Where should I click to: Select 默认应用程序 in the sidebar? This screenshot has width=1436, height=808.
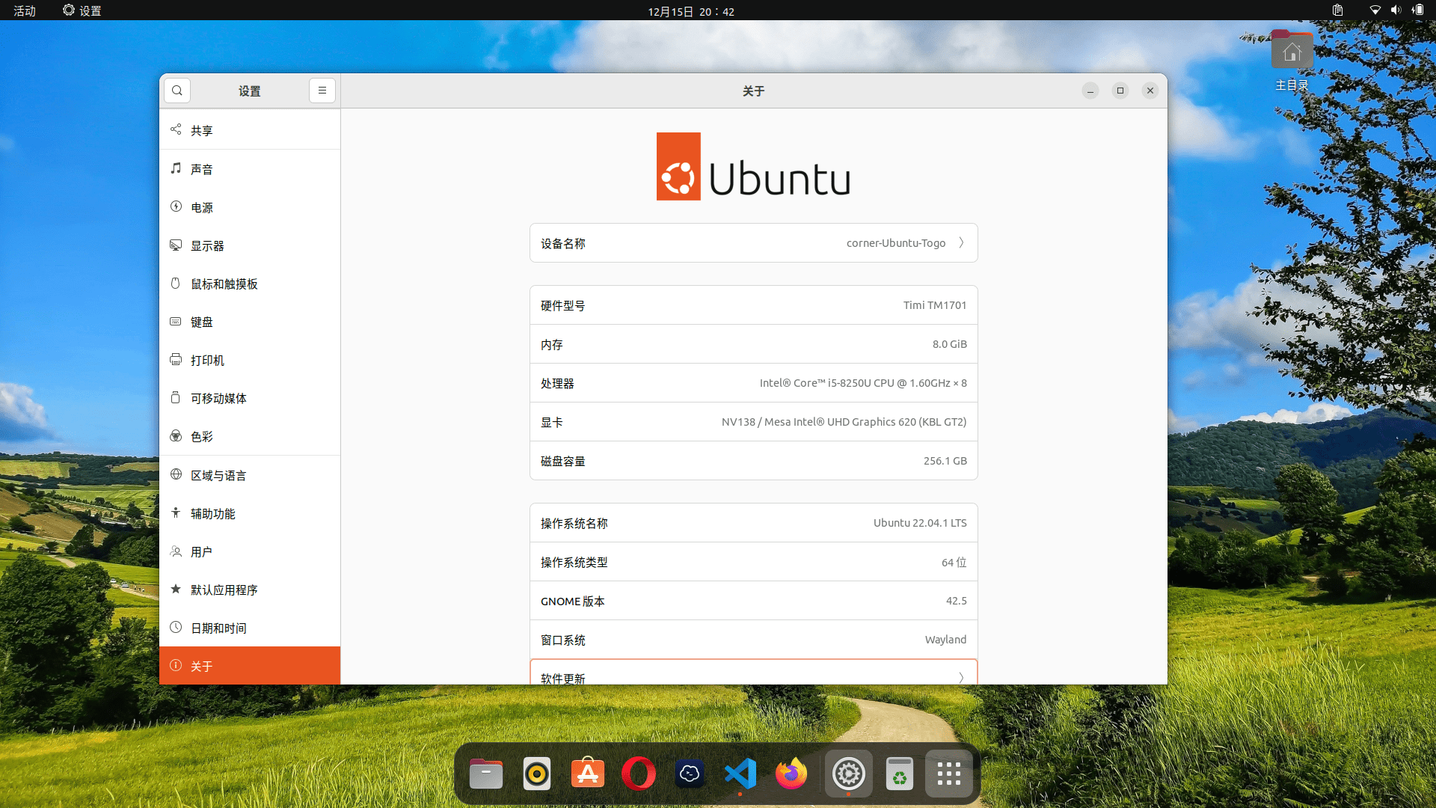click(250, 590)
